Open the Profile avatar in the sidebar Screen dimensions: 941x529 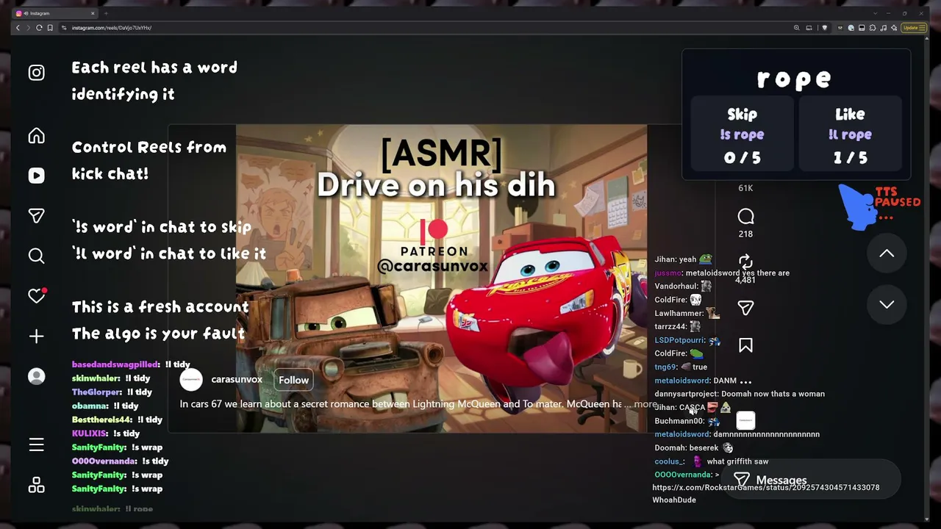(x=36, y=376)
